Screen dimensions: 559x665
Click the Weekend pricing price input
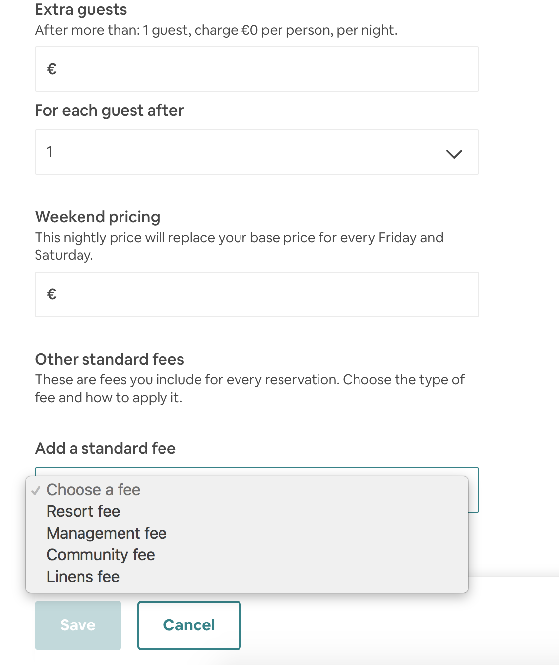click(256, 294)
